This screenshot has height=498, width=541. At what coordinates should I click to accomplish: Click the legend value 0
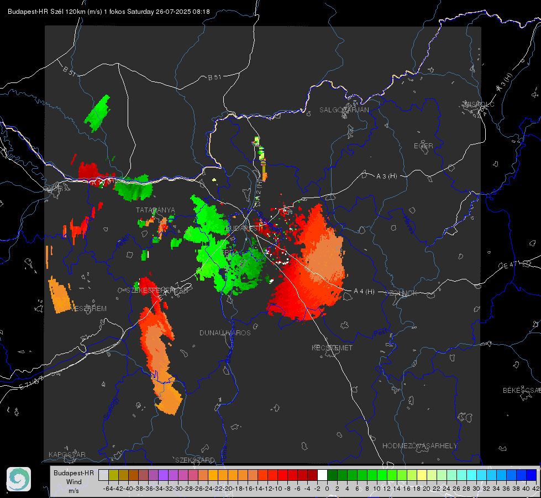tap(327, 489)
